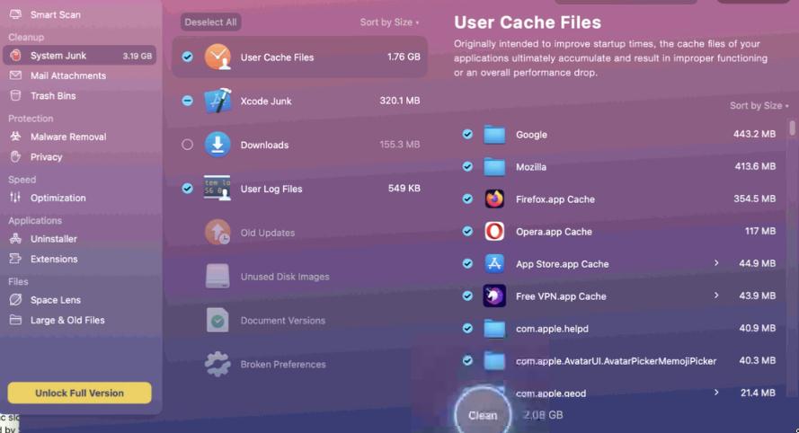The height and width of the screenshot is (433, 799).
Task: Uncheck the AvatarPickerMemojiPicker checkbox
Action: coord(467,360)
